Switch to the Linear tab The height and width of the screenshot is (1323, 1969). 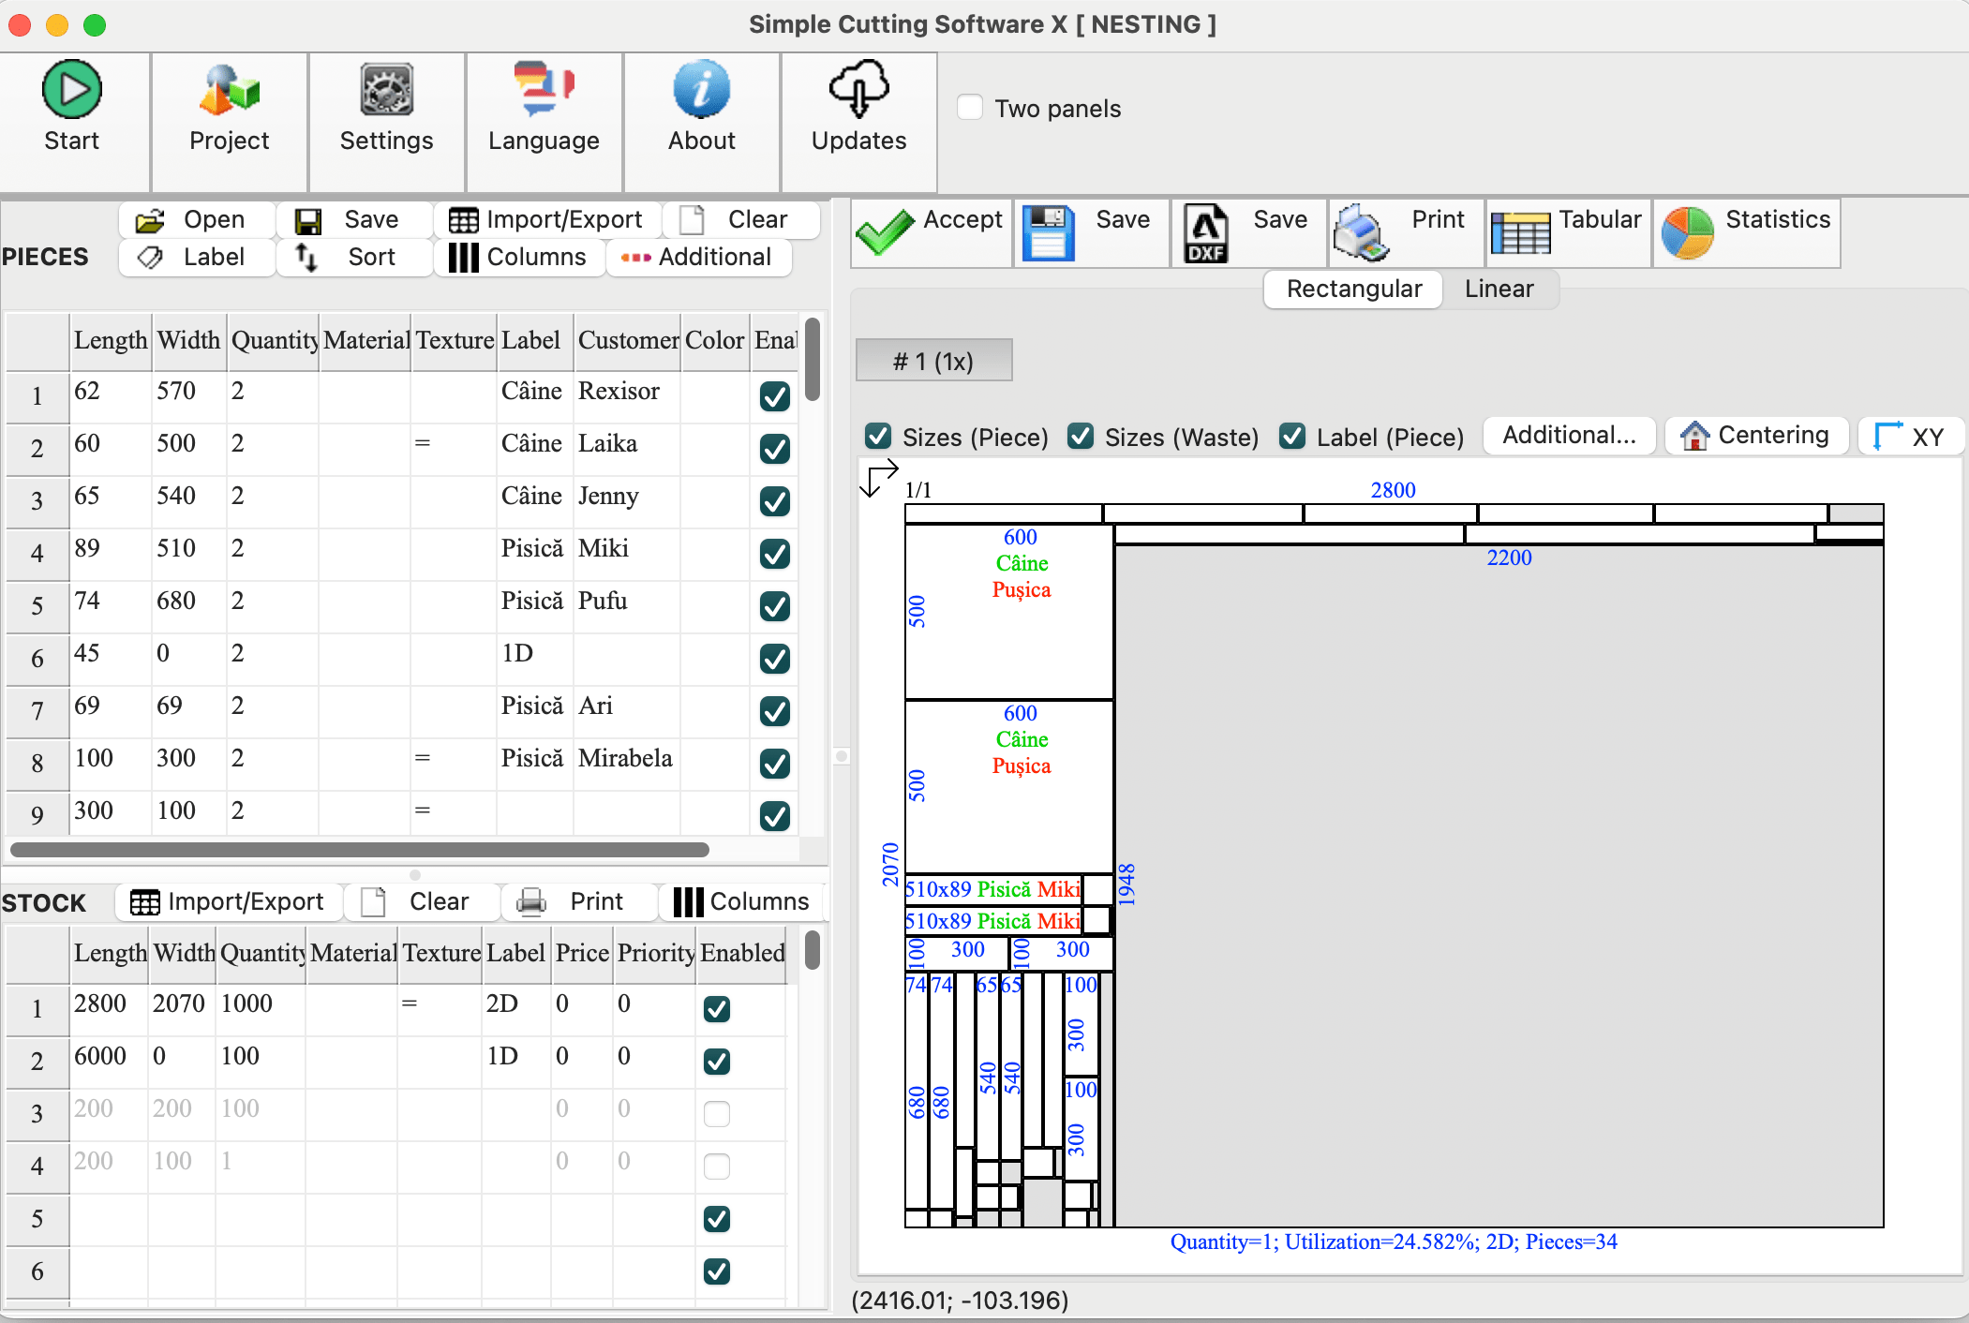tap(1498, 289)
